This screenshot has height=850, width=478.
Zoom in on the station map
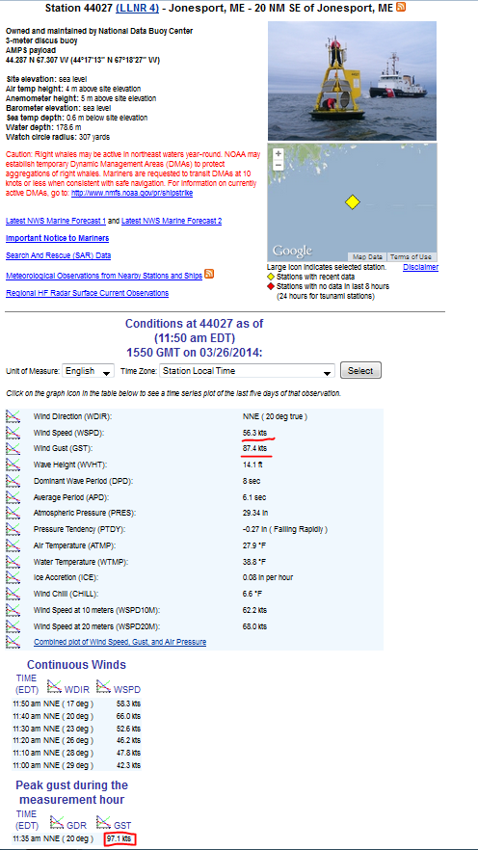tap(279, 153)
